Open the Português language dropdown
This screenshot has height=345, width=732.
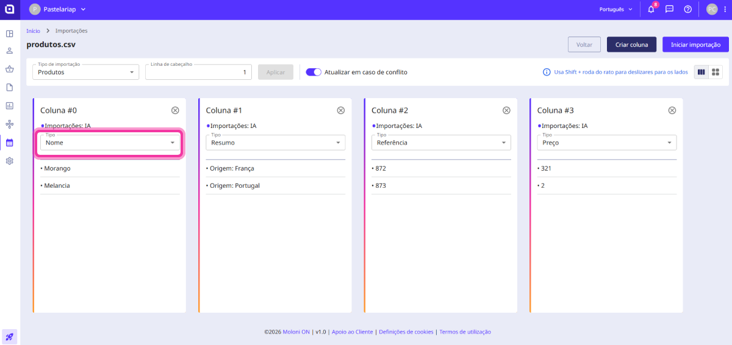click(616, 9)
